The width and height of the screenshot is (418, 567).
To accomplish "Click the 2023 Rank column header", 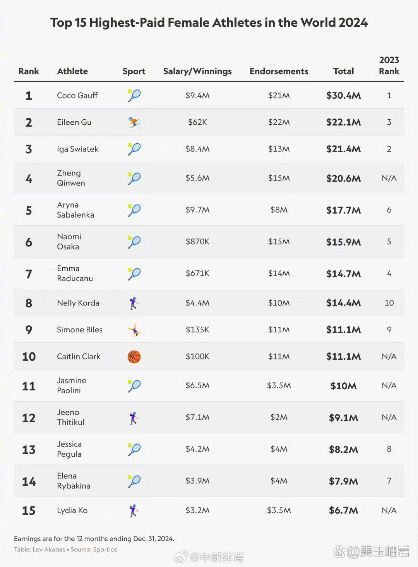I will click(x=389, y=65).
